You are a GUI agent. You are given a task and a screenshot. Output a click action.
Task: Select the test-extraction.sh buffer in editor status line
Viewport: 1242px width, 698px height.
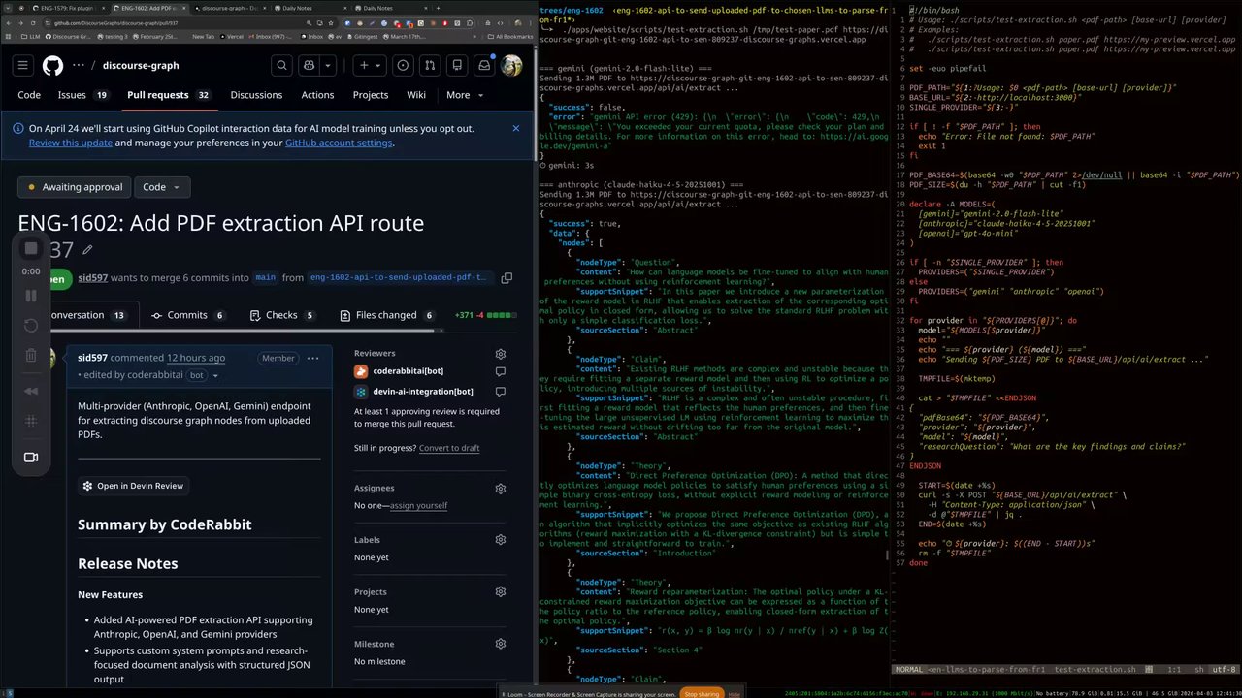point(1095,670)
